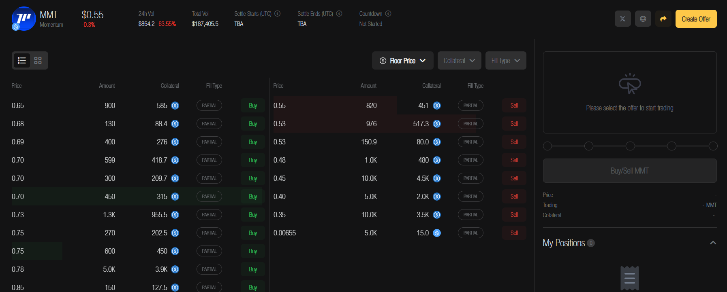Sell into the 0.53 offer of 976

click(x=514, y=124)
